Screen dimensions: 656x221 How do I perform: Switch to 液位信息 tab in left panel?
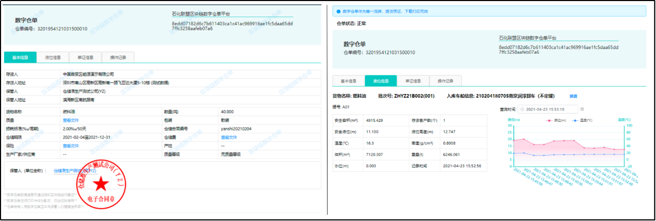pyautogui.click(x=53, y=57)
